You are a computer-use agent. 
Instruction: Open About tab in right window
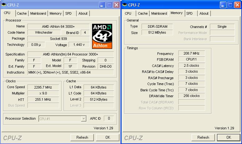point(204,13)
